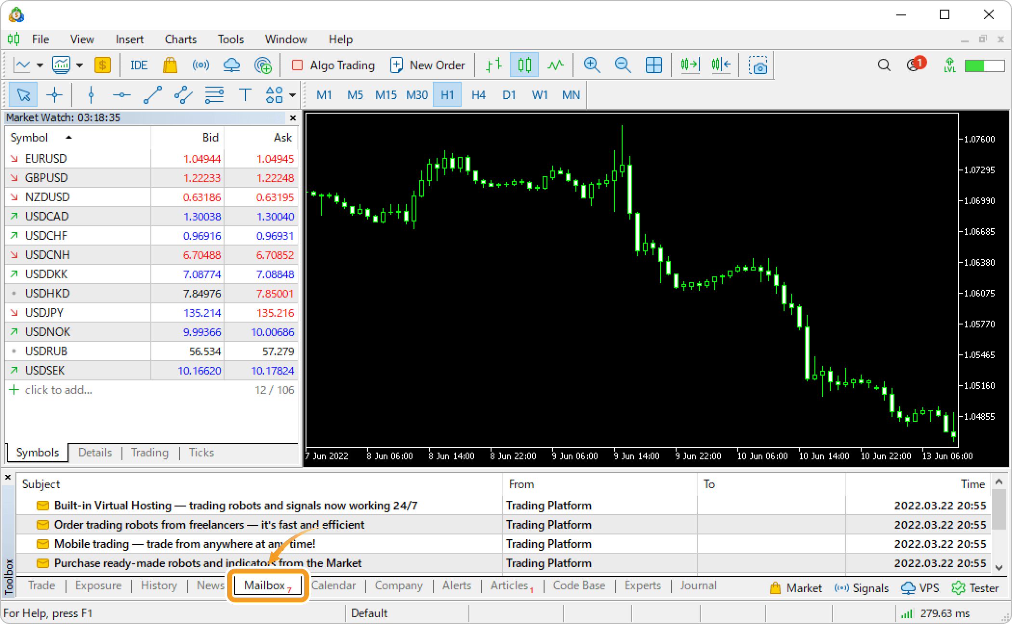The image size is (1012, 624).
Task: Switch to D1 timeframe
Action: (x=508, y=94)
